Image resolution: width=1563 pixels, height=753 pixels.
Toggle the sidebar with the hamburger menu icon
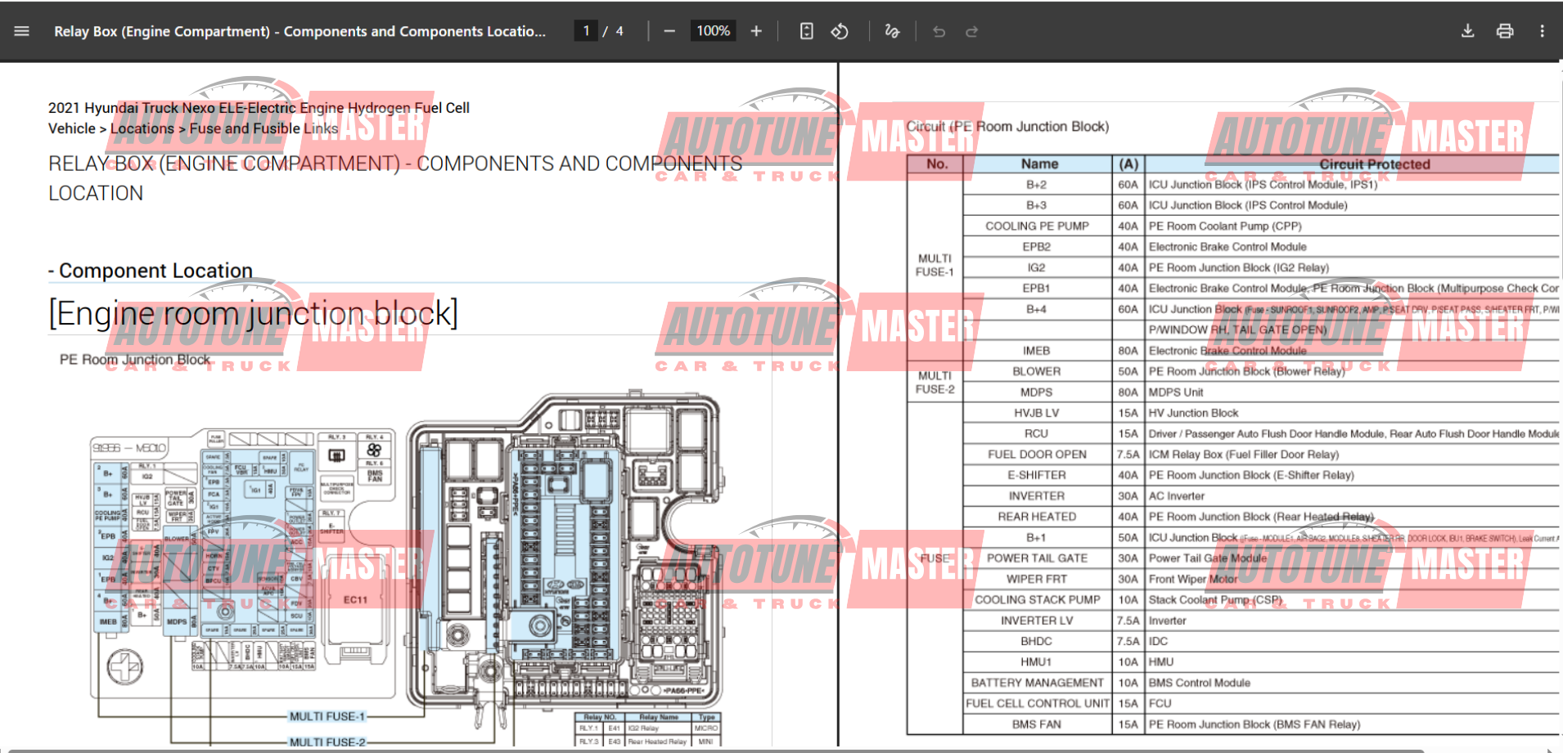click(x=22, y=31)
